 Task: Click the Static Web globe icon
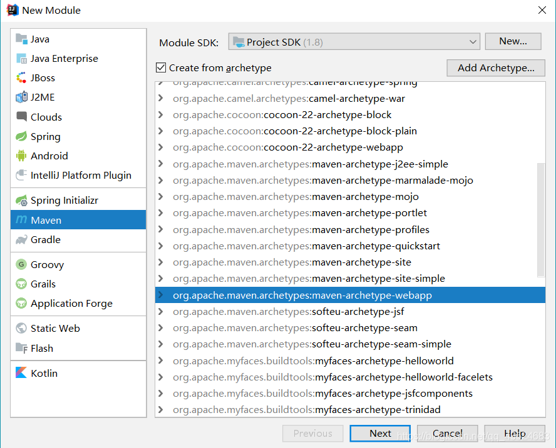coord(22,329)
